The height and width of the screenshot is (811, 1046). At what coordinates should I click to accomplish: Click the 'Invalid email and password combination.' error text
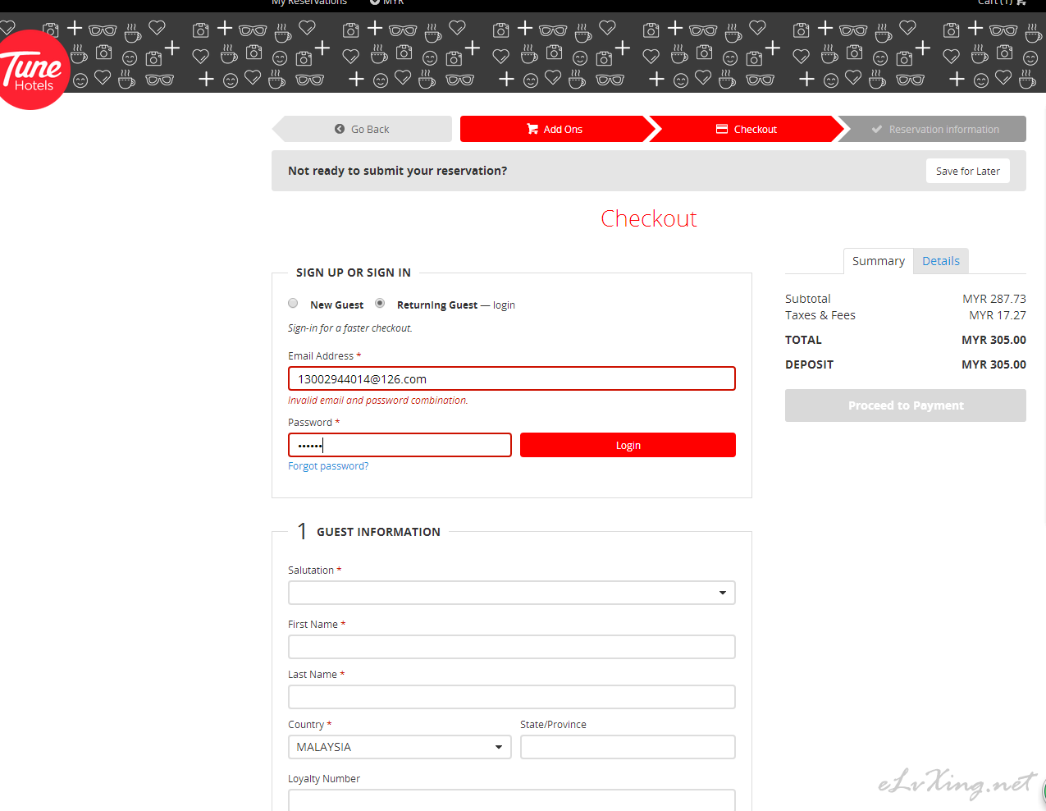(x=378, y=401)
